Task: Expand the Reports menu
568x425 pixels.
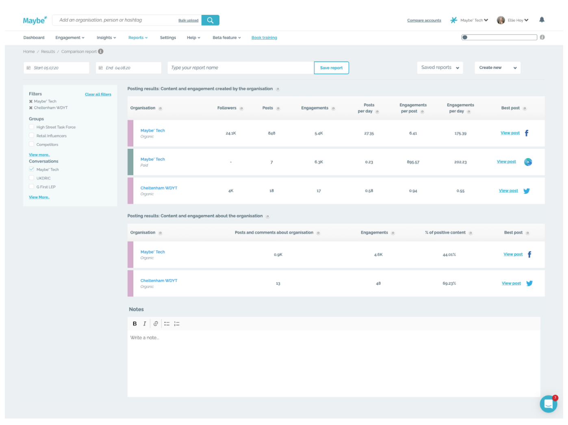Action: click(138, 38)
